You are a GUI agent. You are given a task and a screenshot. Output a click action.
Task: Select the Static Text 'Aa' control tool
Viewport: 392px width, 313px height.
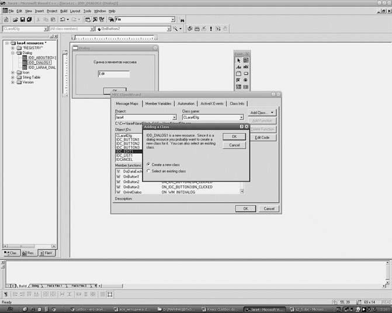(x=238, y=67)
